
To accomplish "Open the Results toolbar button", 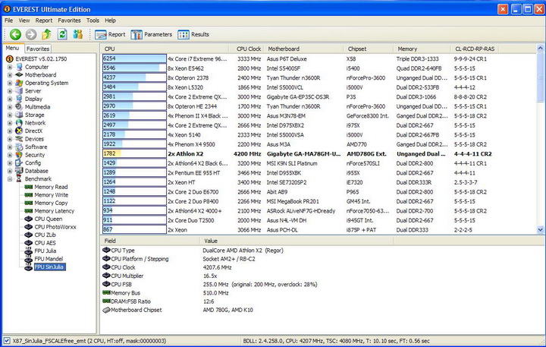I will tap(193, 34).
